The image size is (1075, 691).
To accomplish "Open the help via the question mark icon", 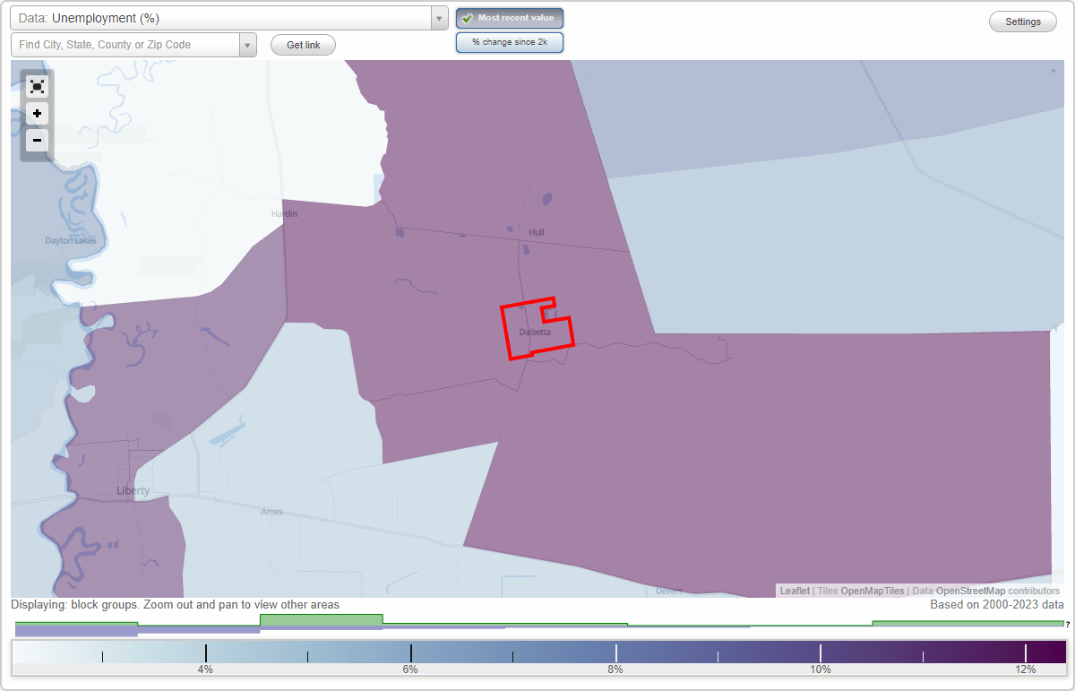I will (1069, 626).
